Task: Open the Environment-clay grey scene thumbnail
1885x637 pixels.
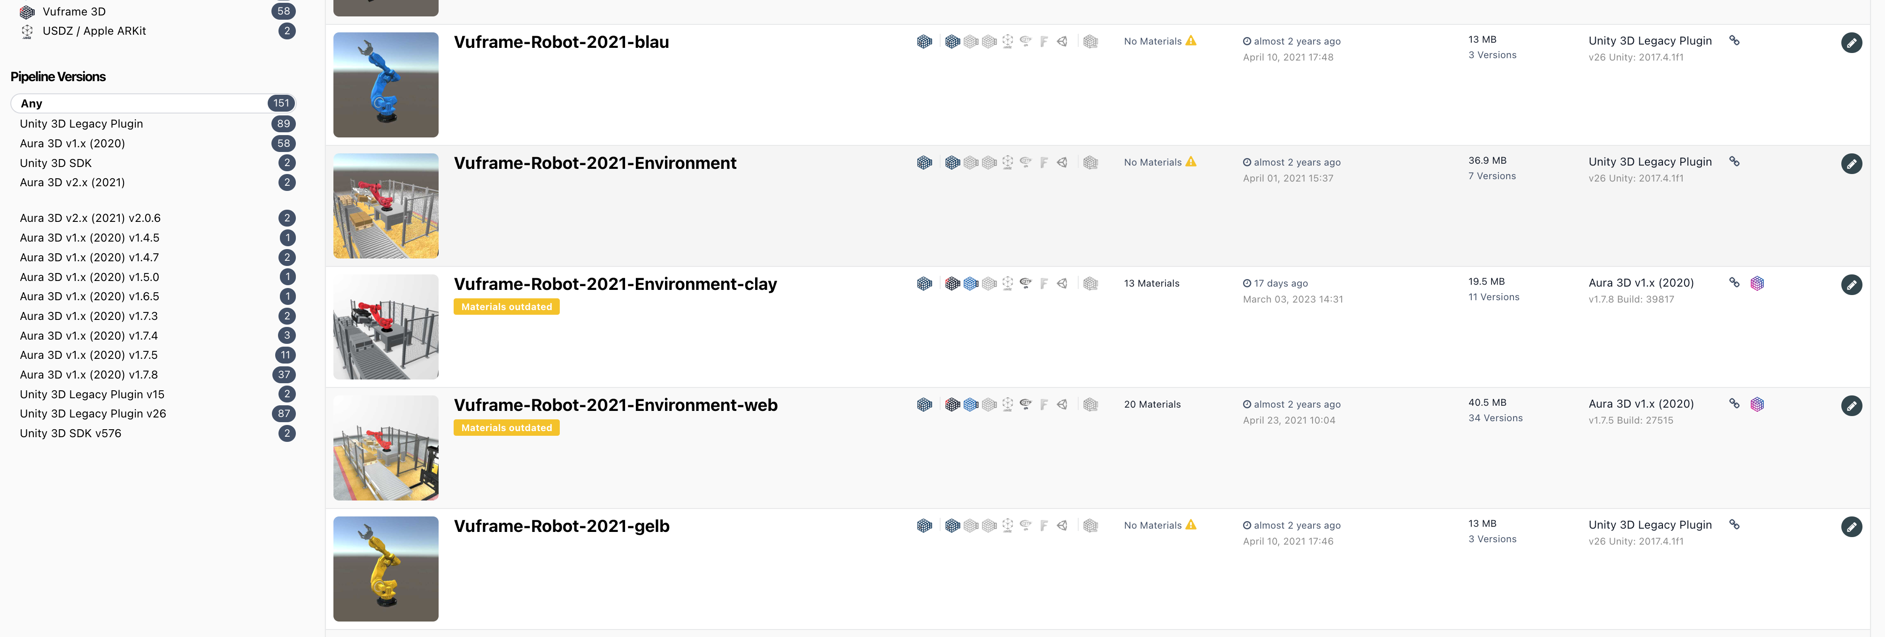Action: (x=386, y=326)
